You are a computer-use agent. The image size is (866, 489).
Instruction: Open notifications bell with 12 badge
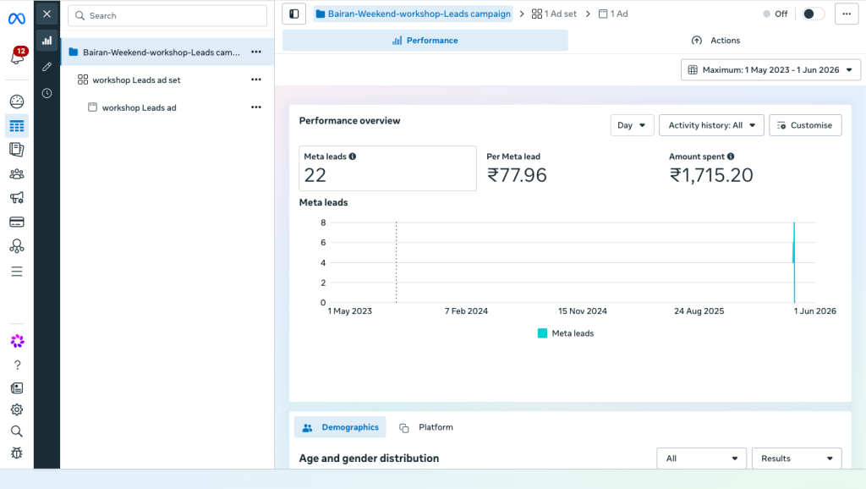point(17,56)
